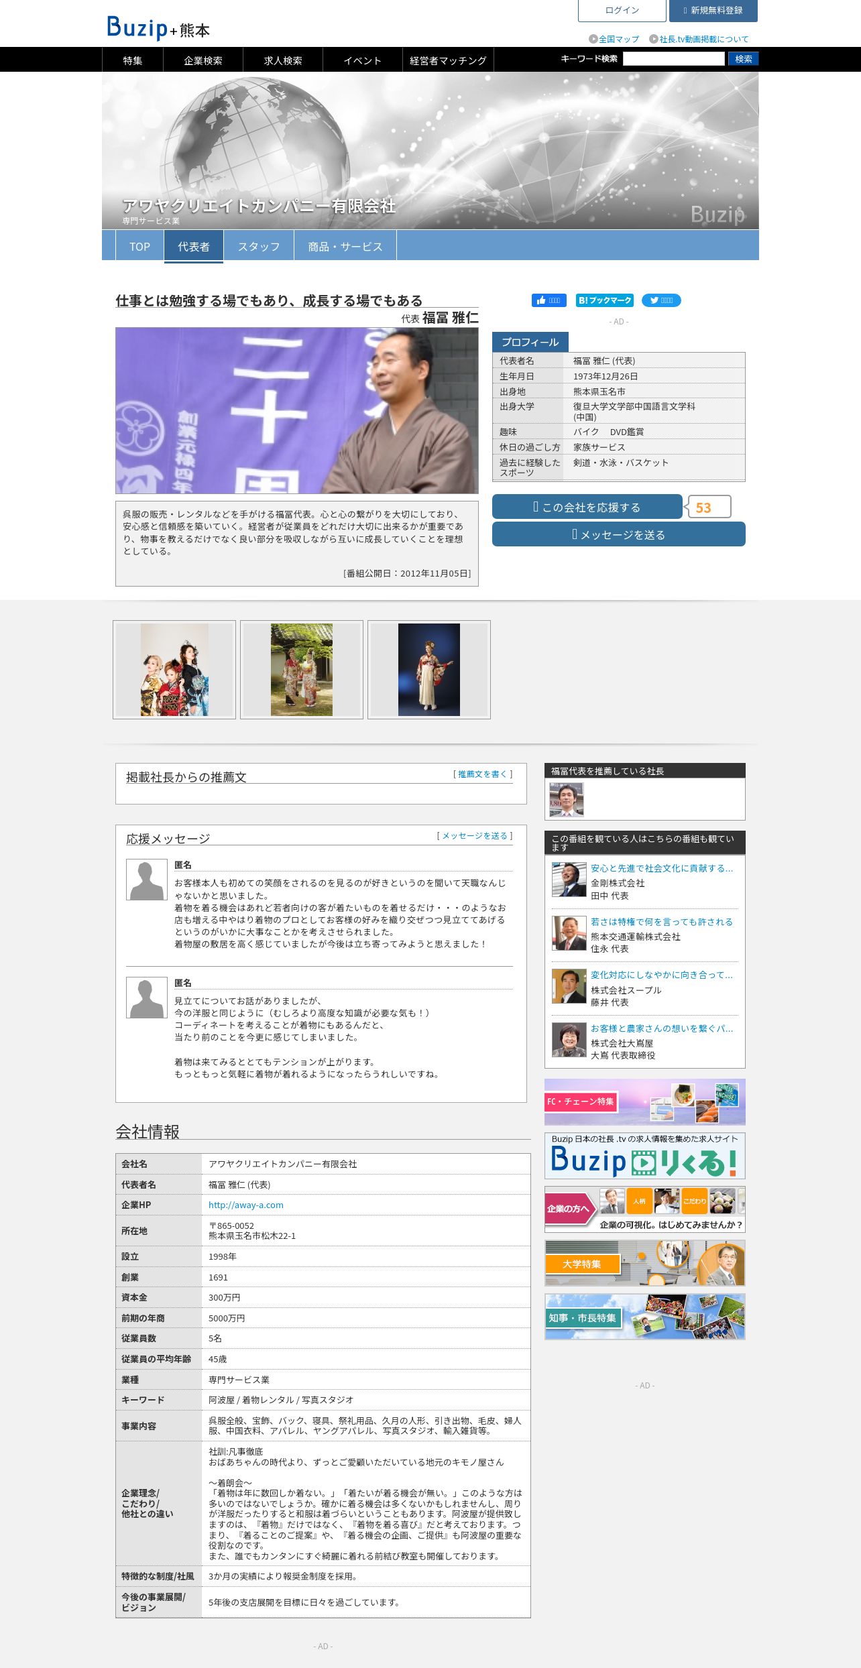Open 若さは特権で何を言っても許される link
This screenshot has height=1668, width=861.
point(662,922)
